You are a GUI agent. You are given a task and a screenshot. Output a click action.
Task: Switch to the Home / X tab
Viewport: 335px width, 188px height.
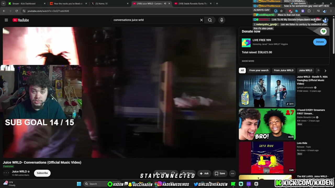pyautogui.click(x=110, y=4)
